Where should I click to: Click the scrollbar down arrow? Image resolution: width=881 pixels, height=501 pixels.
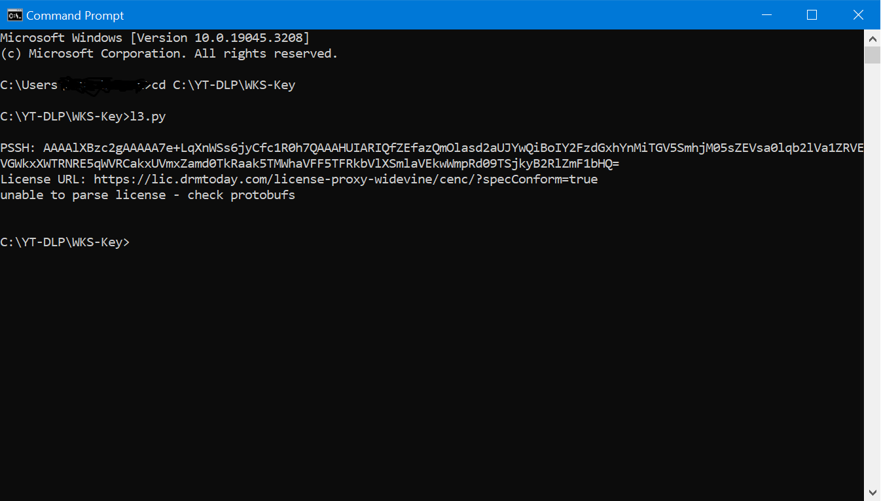(x=872, y=492)
